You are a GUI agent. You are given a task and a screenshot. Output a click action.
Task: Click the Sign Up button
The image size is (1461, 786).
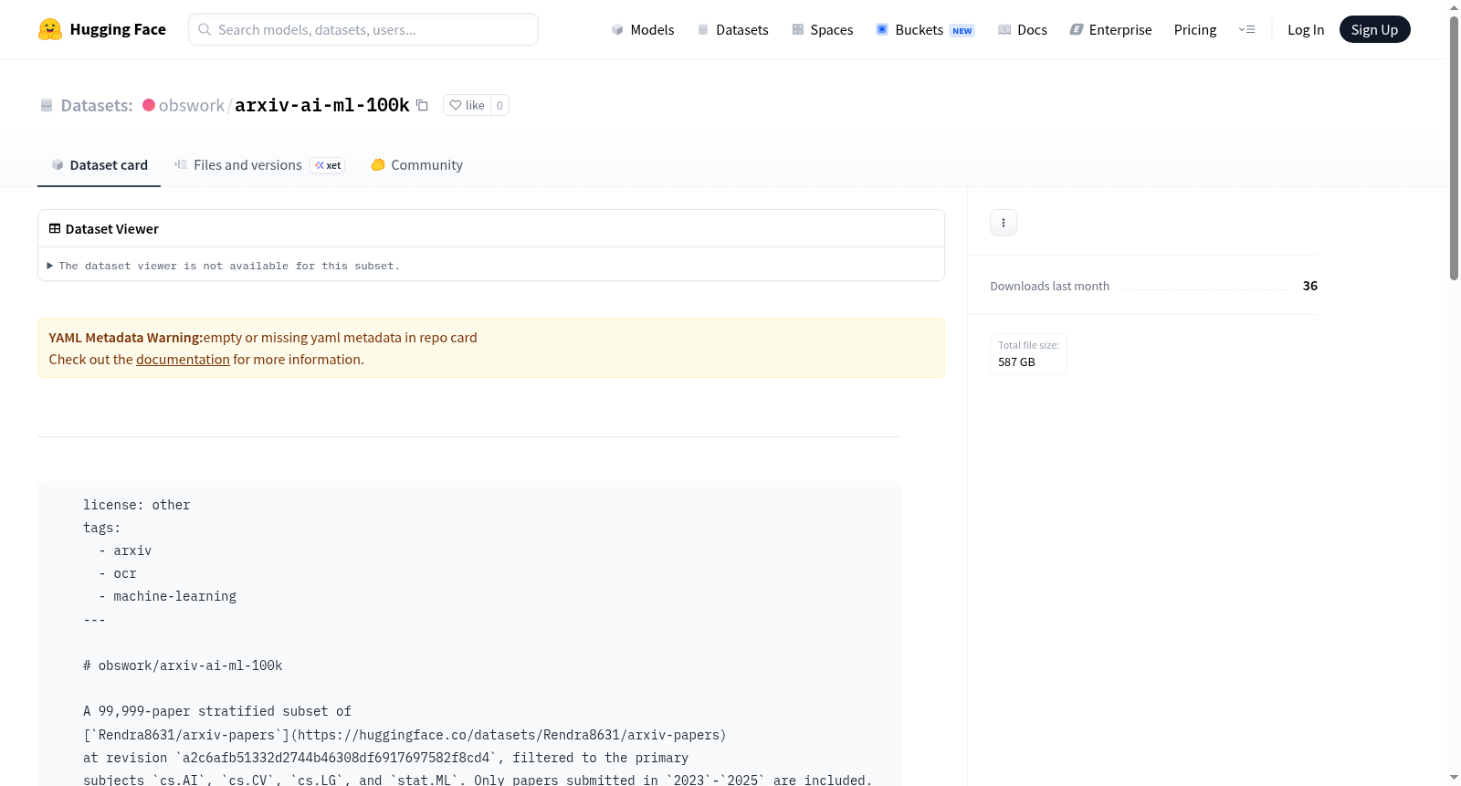(x=1374, y=29)
